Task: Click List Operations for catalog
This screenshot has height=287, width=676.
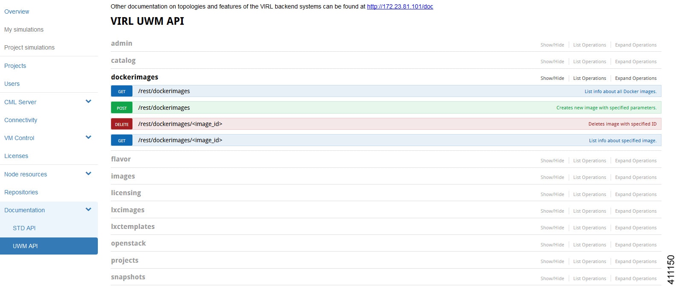Action: pyautogui.click(x=589, y=61)
